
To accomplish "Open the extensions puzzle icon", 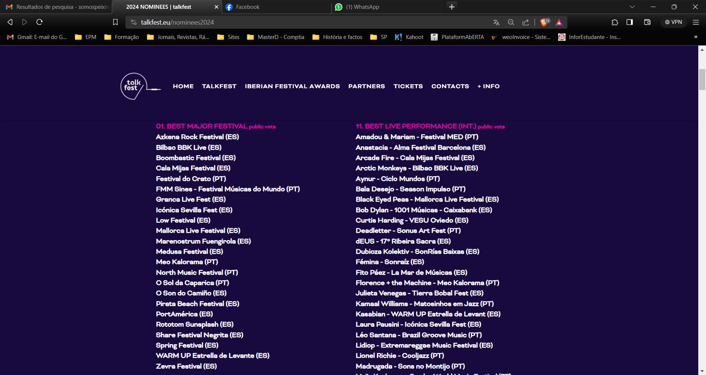I will click(615, 22).
